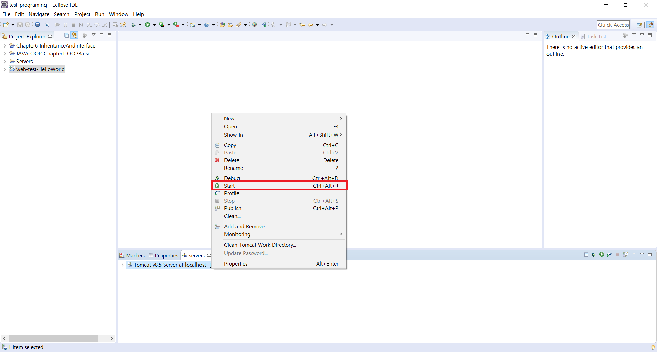Viewport: 657px width, 352px height.
Task: Minimize the Servers view panel
Action: pos(642,254)
